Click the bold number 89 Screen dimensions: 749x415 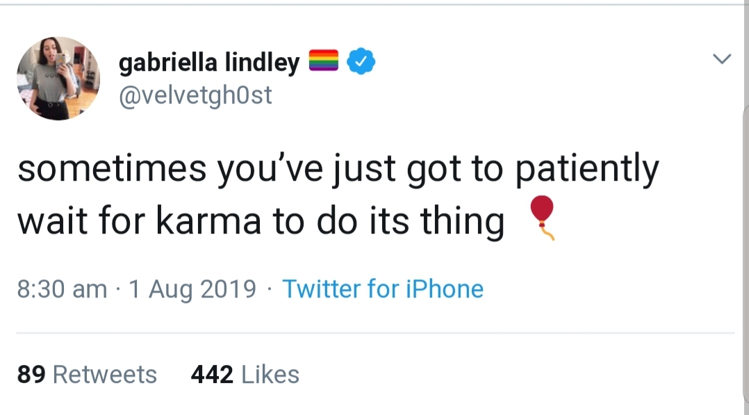click(x=31, y=375)
